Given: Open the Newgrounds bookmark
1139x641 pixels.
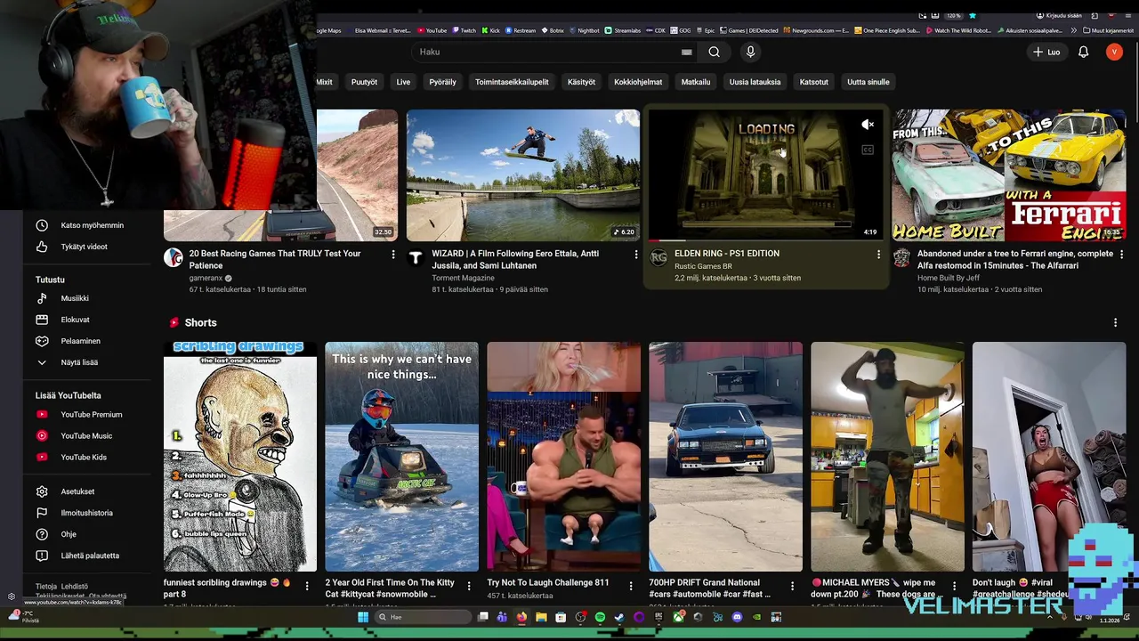Looking at the screenshot, I should [x=816, y=30].
